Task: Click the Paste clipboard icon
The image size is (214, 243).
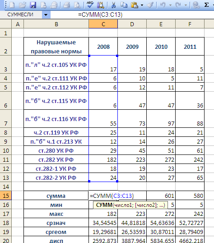Action: pos(135,5)
